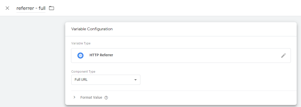Select the "Full URL" dropdown text

(x=81, y=80)
